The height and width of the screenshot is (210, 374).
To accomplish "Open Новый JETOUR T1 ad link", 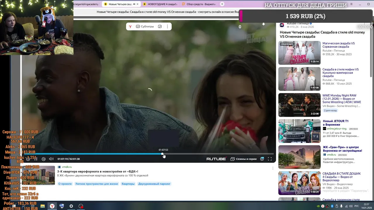I will click(x=335, y=123).
